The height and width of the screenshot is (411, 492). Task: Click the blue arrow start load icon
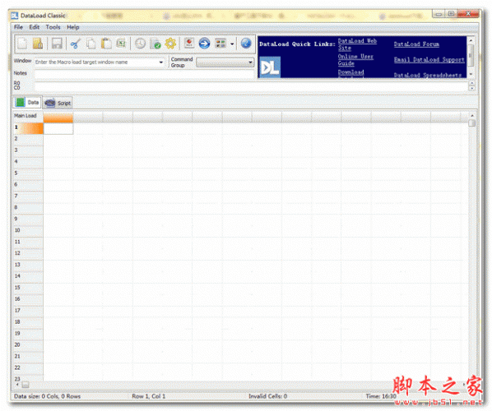coord(204,44)
